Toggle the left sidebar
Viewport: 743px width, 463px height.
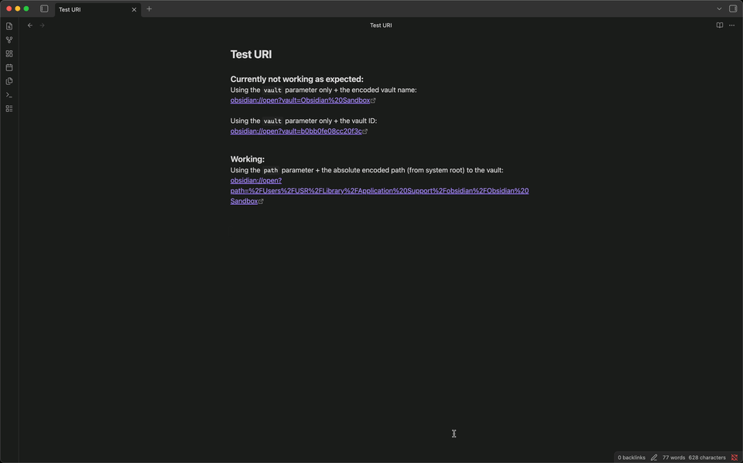click(x=44, y=9)
